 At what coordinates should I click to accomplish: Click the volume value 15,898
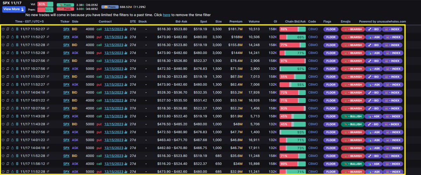pyautogui.click(x=254, y=164)
